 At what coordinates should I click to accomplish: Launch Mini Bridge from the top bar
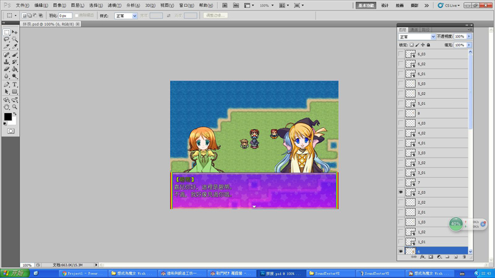pos(236,6)
